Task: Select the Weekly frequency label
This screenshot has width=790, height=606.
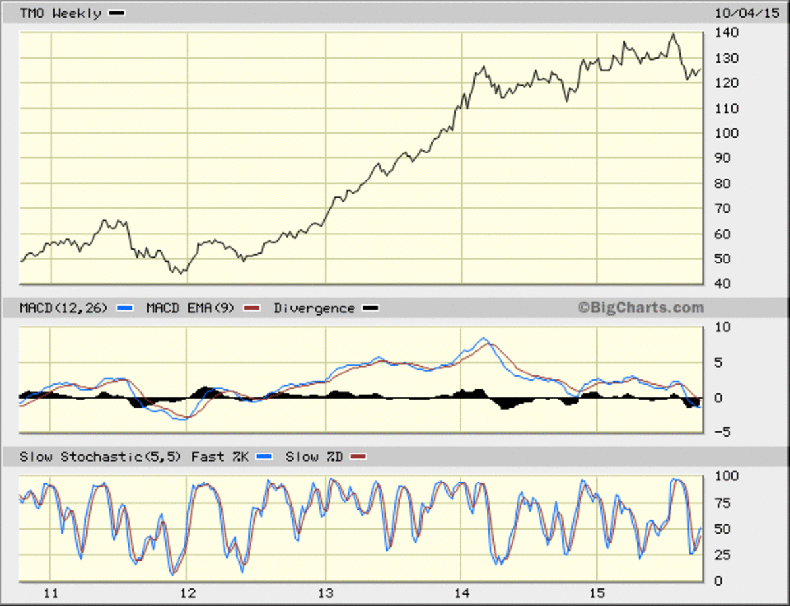Action: (x=78, y=13)
